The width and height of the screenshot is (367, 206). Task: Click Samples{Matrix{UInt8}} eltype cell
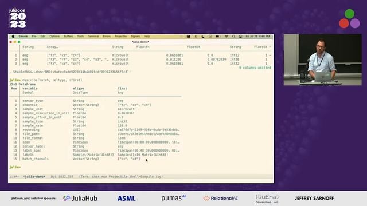[93, 154]
